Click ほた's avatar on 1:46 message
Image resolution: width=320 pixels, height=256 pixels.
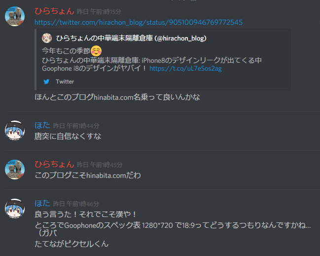coord(15,209)
